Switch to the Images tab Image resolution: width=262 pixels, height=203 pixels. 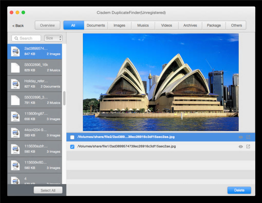tap(119, 26)
